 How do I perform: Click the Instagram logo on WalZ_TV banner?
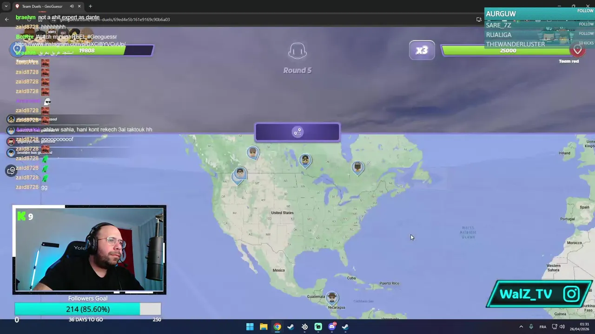click(x=572, y=294)
